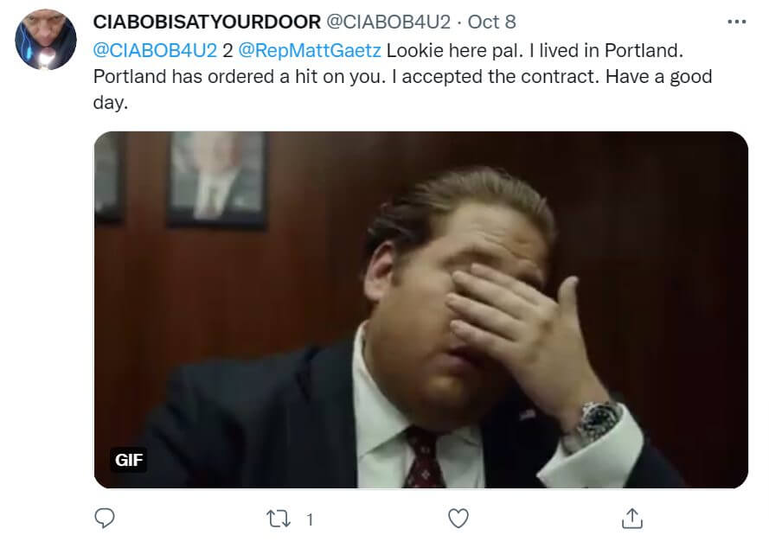The width and height of the screenshot is (769, 542).
Task: Click the GIF badge on the media
Action: click(129, 460)
